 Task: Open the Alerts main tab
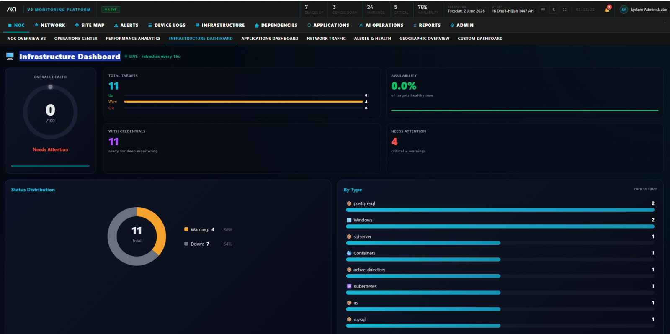point(126,25)
